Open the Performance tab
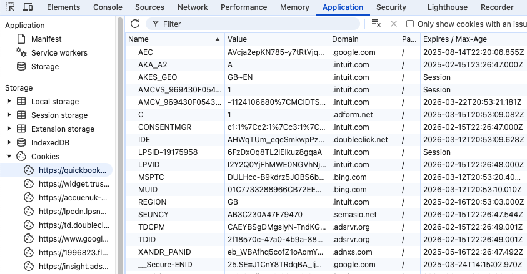Viewport: 527px width, 274px height. pyautogui.click(x=244, y=7)
